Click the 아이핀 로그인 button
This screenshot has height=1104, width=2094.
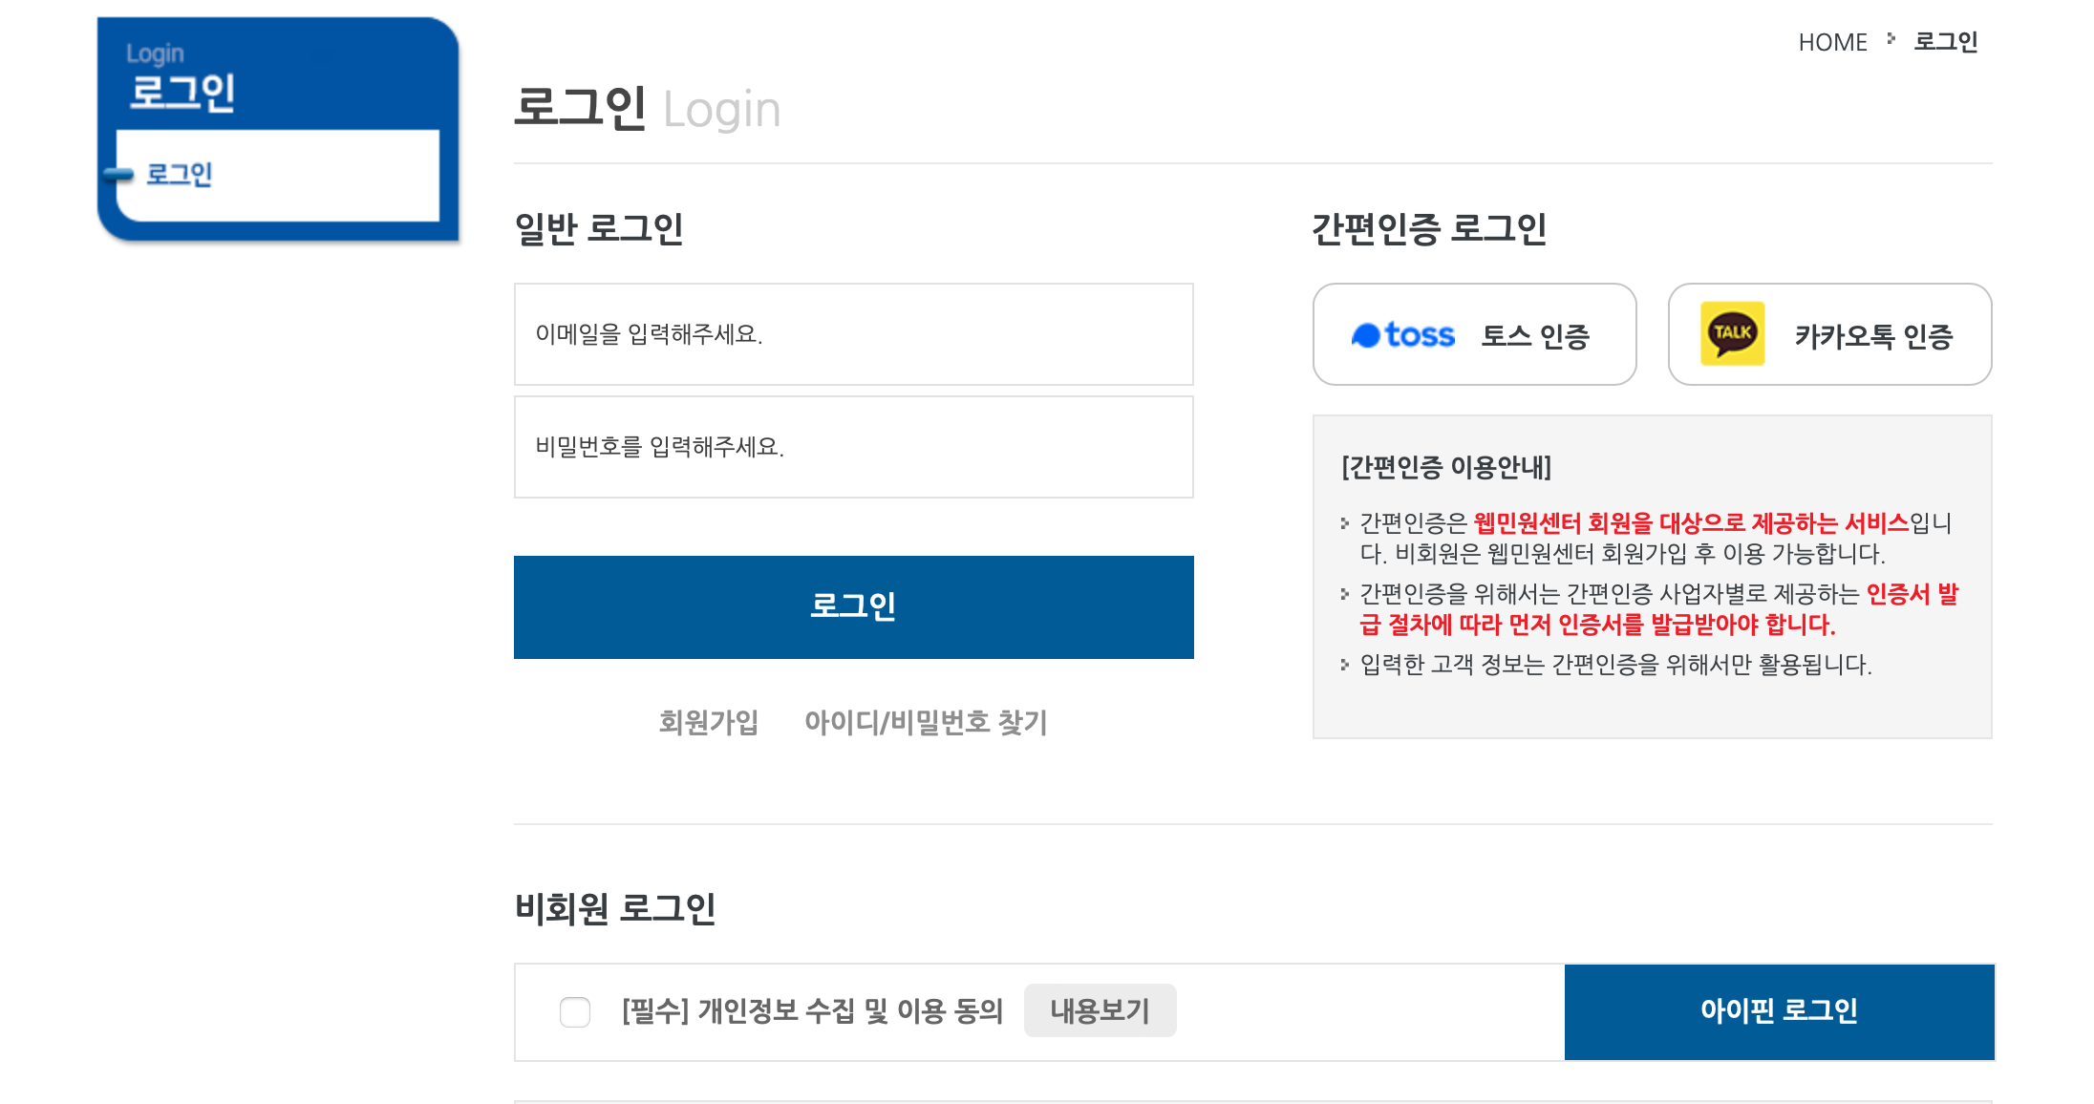(1780, 1011)
